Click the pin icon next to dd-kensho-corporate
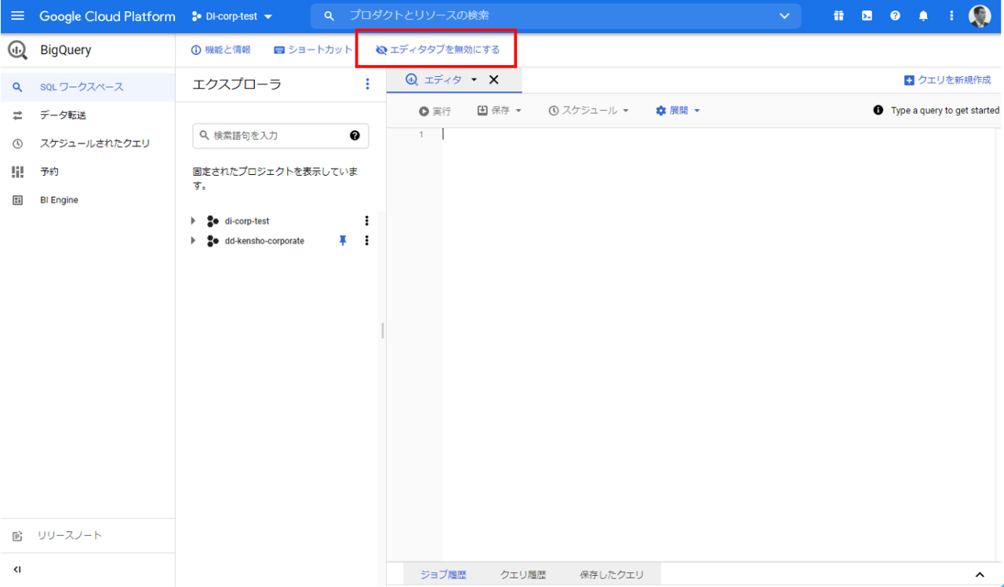This screenshot has height=587, width=1004. (x=343, y=241)
